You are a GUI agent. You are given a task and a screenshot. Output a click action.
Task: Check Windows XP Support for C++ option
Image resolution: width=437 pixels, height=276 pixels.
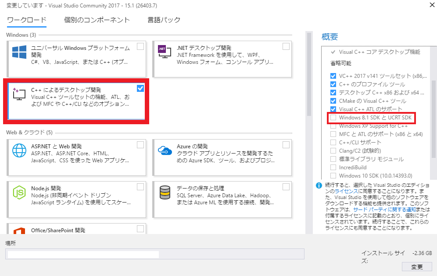point(333,126)
